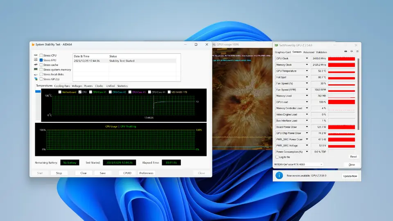The height and width of the screenshot is (221, 393).
Task: Click the Reset button in GPU-Z
Action: coord(353,157)
